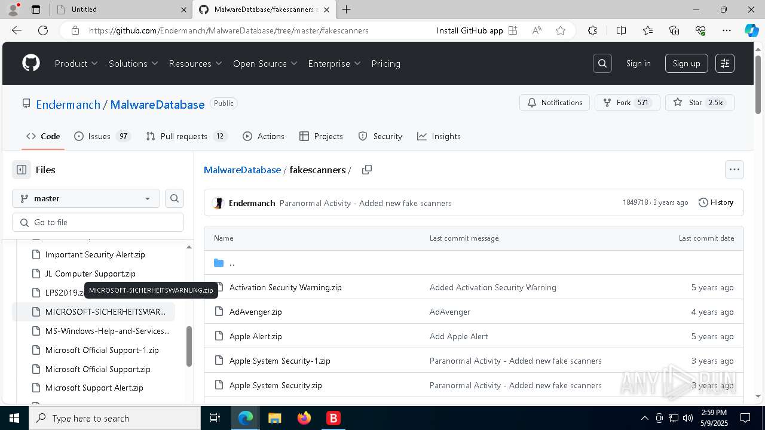Open Edge profile avatar
Image resolution: width=765 pixels, height=430 pixels.
tap(13, 10)
